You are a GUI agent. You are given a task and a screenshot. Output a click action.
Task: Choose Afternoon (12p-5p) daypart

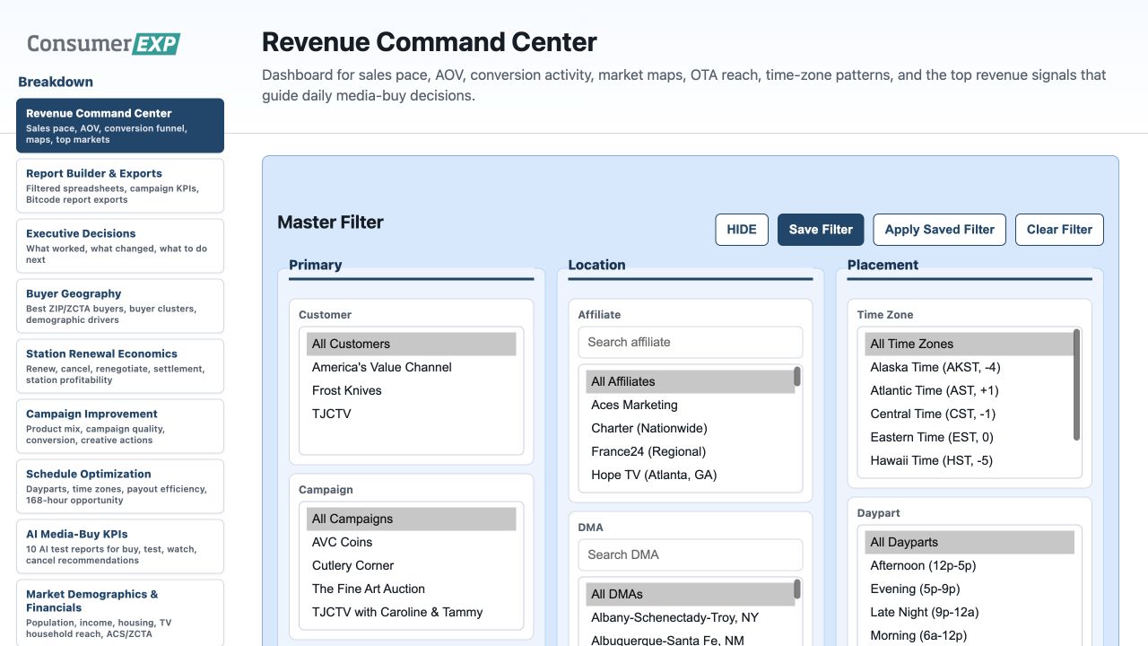pos(970,565)
